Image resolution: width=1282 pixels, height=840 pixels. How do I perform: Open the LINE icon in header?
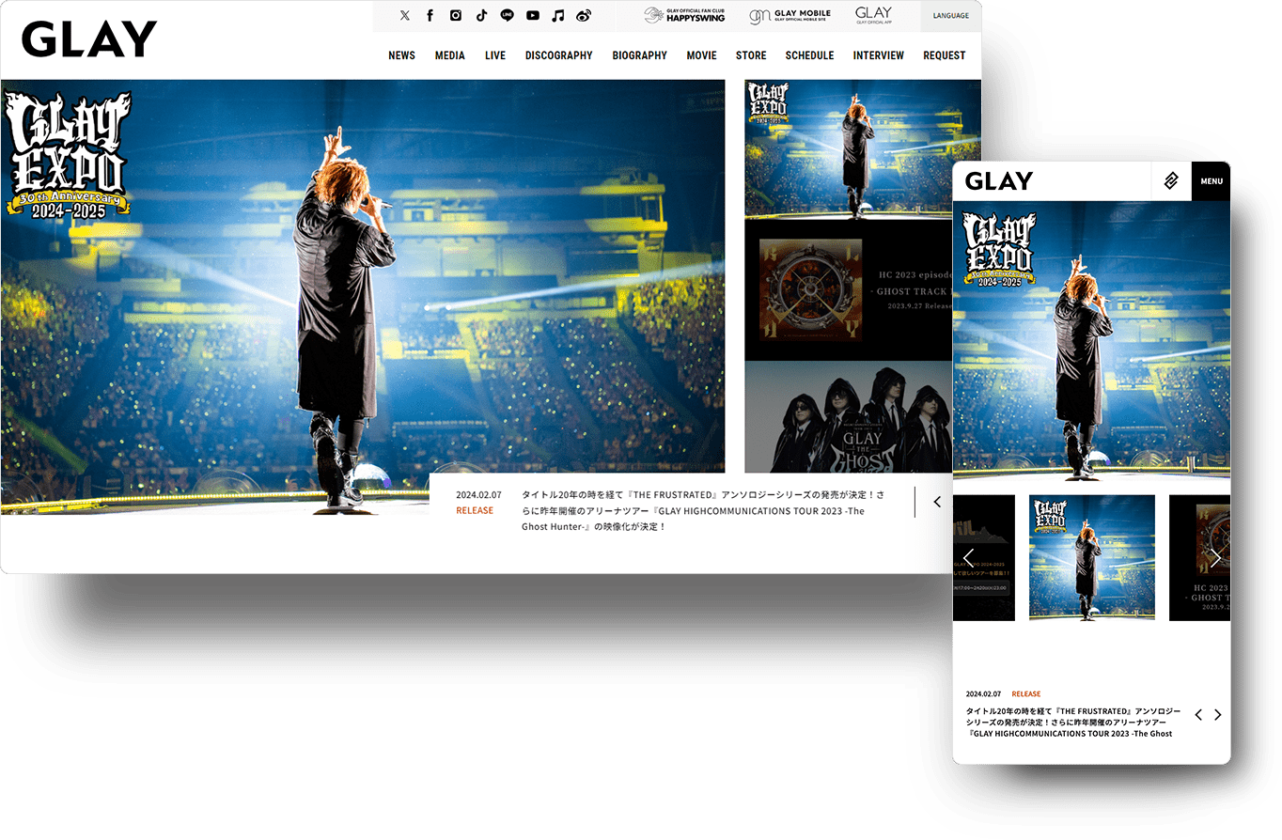[x=508, y=16]
